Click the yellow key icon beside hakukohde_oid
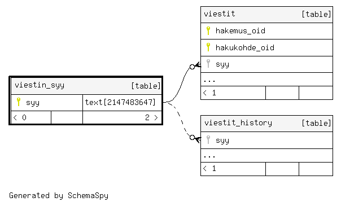The height and width of the screenshot is (206, 341). (208, 47)
